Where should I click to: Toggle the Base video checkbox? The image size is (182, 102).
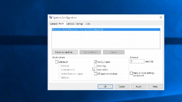tap(96, 70)
